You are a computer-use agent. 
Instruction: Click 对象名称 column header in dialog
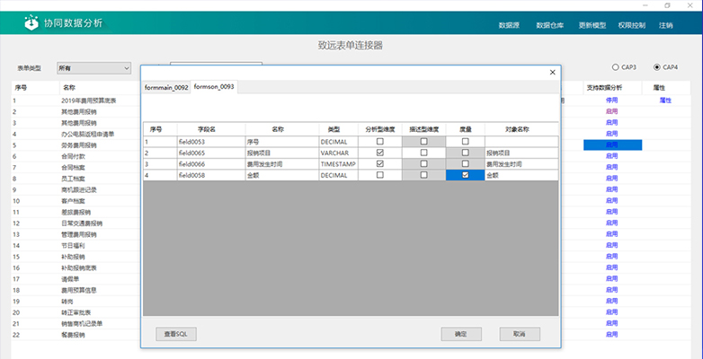521,129
